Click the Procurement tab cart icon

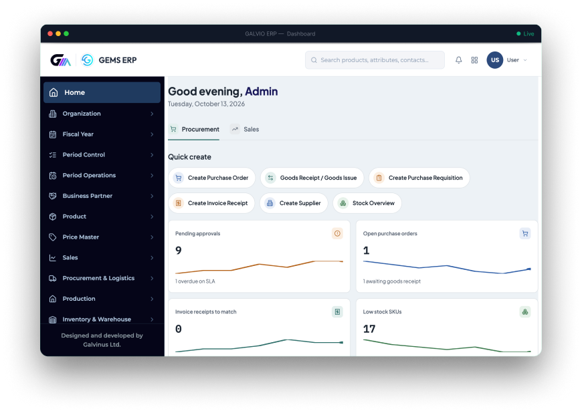(173, 129)
